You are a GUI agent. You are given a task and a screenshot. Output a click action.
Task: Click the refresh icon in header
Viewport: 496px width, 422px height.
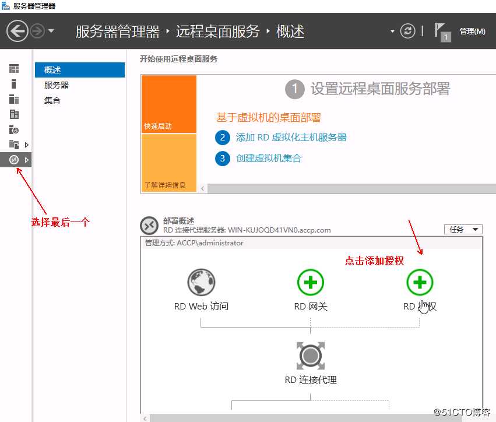[x=407, y=31]
